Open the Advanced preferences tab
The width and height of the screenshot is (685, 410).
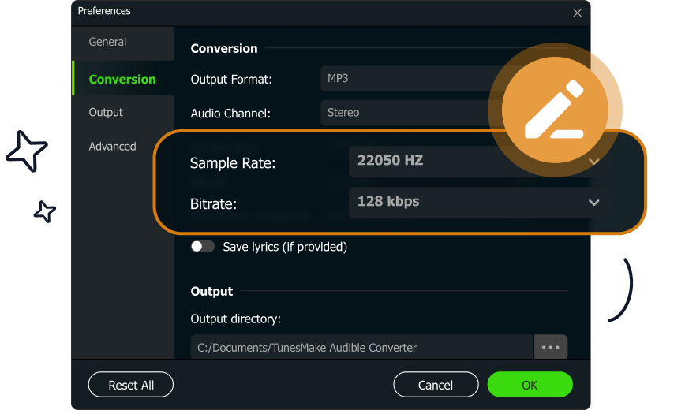pyautogui.click(x=112, y=147)
